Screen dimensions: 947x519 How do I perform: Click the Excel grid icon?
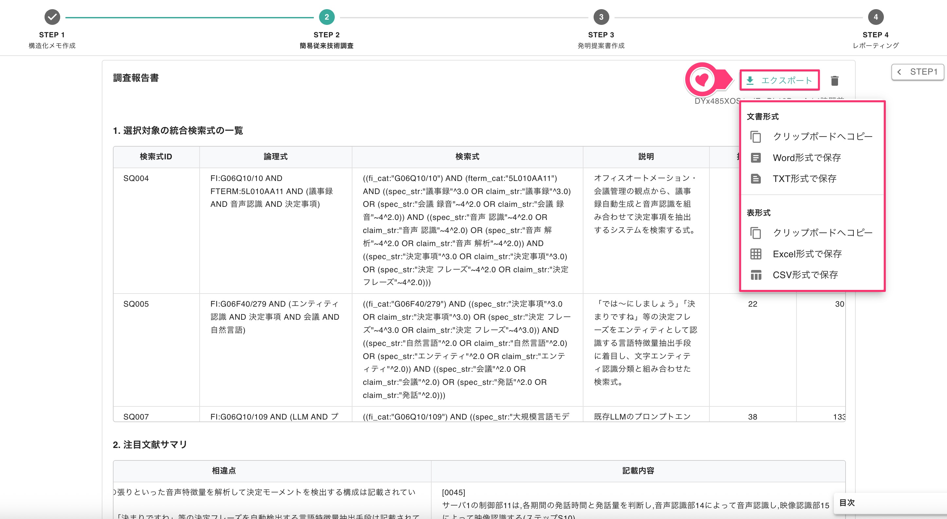(756, 254)
